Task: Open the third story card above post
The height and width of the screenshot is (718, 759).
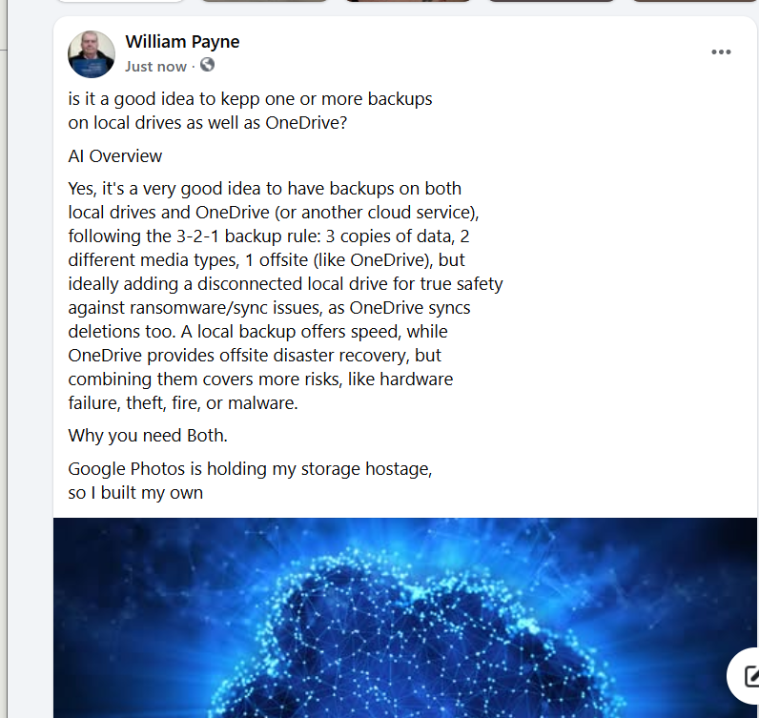Action: [x=408, y=1]
